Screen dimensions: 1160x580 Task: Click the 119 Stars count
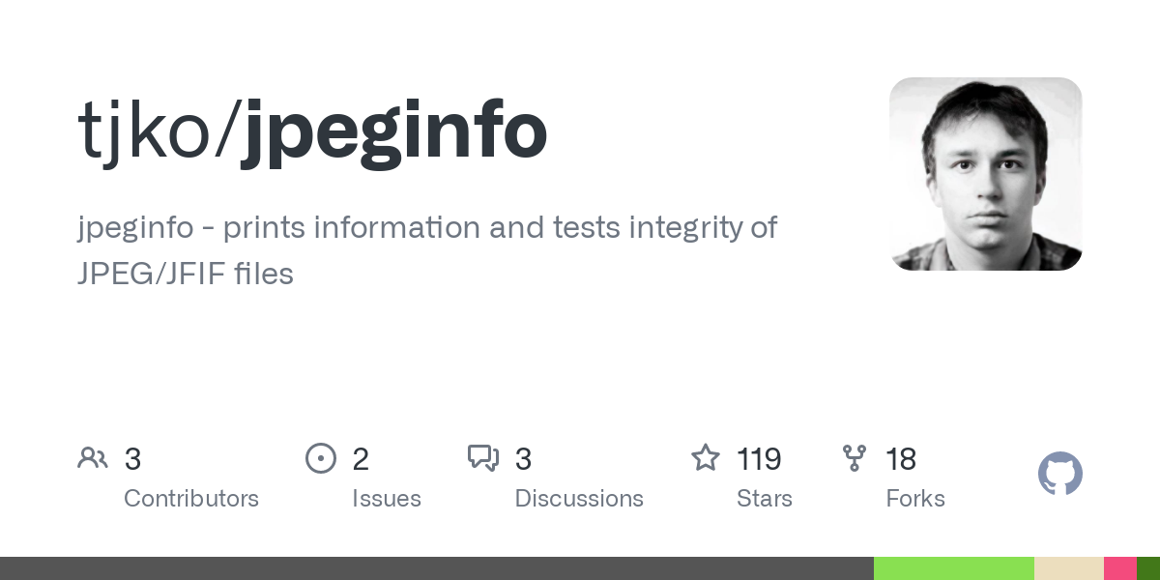pos(759,459)
